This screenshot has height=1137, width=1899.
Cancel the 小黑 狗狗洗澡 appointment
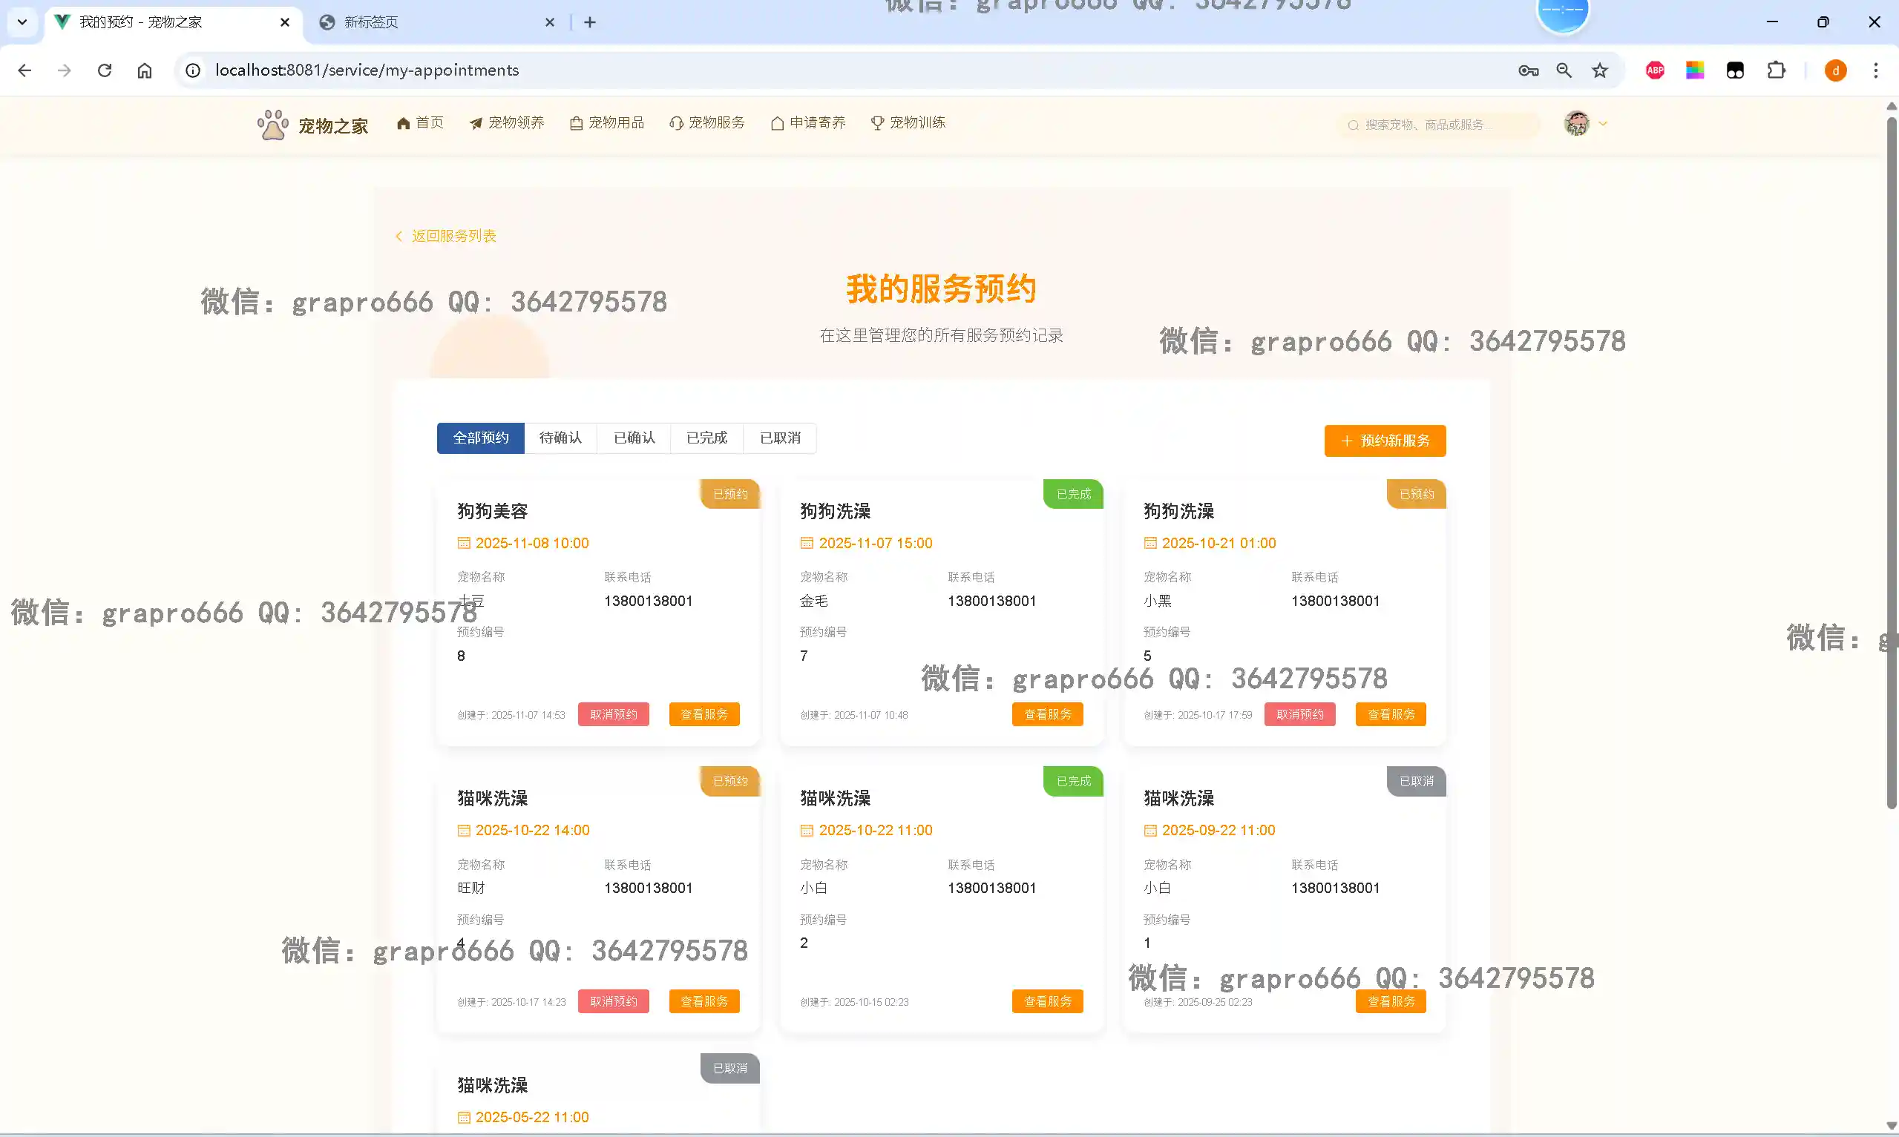coord(1299,714)
